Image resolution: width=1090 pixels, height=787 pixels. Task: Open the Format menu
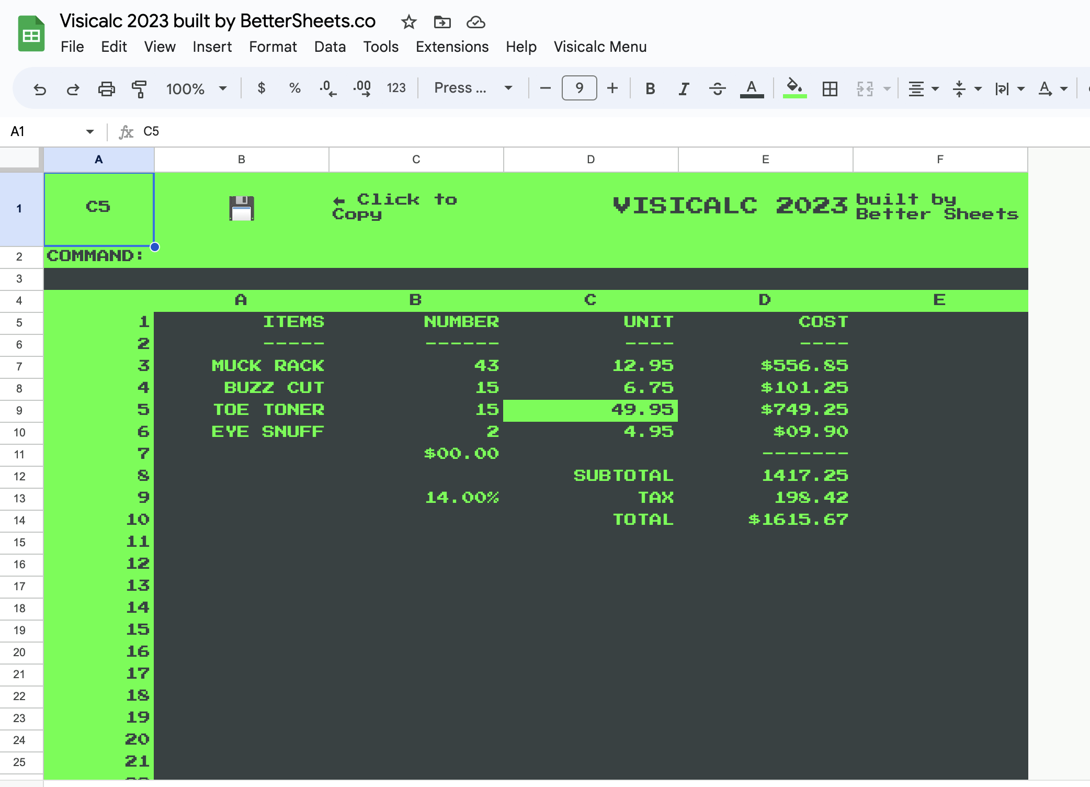tap(272, 47)
